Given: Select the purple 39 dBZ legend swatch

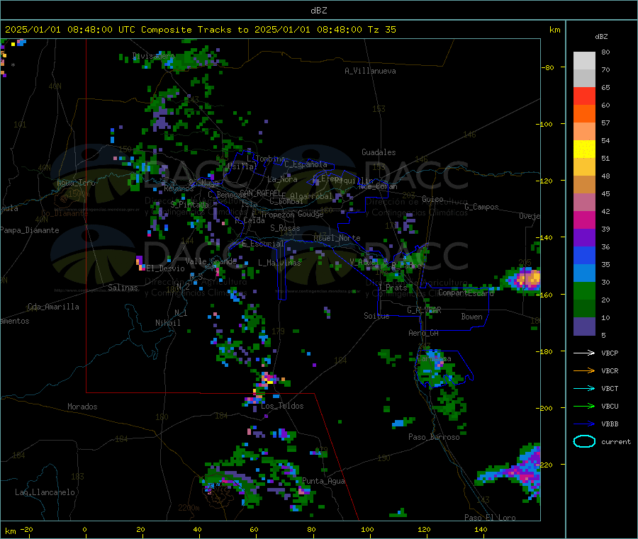Looking at the screenshot, I should coord(584,238).
